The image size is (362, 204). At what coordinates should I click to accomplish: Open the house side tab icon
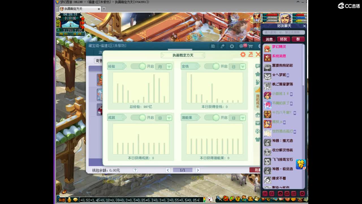pyautogui.click(x=258, y=115)
